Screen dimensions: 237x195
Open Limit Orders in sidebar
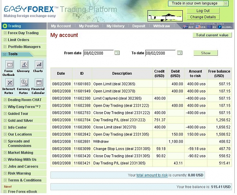pyautogui.click(x=19, y=40)
